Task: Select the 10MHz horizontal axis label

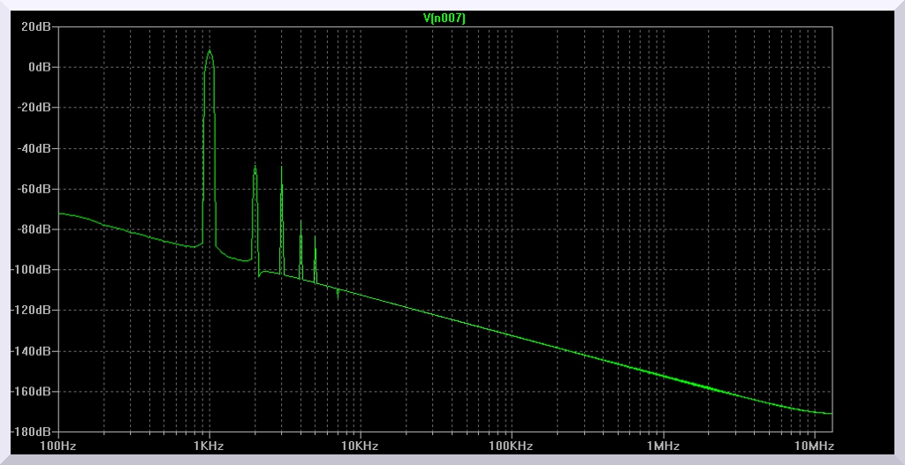Action: [814, 446]
